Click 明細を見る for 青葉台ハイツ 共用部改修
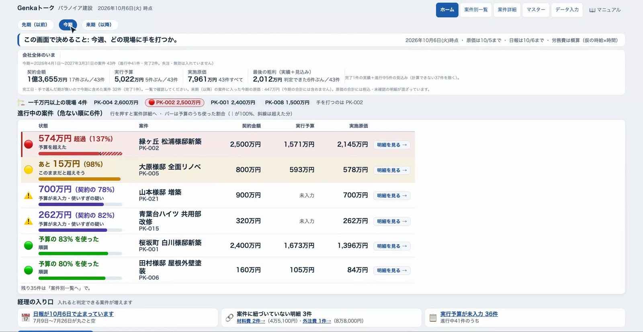This screenshot has width=643, height=332. point(392,221)
